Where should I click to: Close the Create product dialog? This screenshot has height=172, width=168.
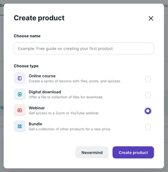(151, 18)
